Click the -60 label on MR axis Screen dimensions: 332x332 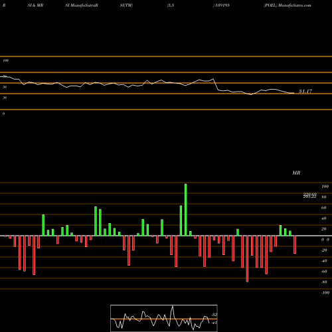click(324, 272)
